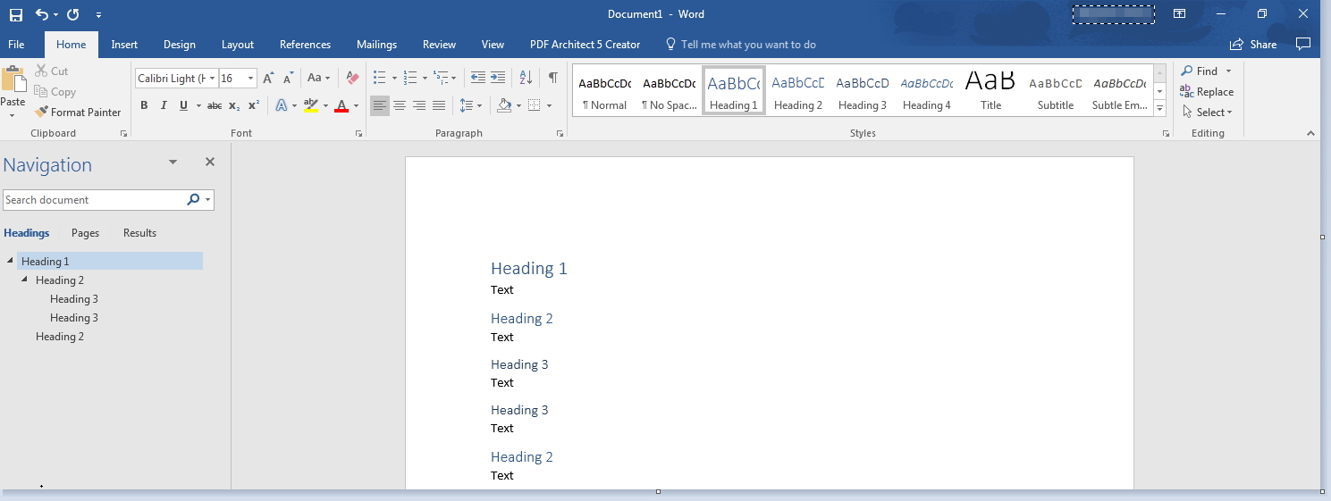1331x501 pixels.
Task: Switch to the Insert tab
Action: click(124, 45)
